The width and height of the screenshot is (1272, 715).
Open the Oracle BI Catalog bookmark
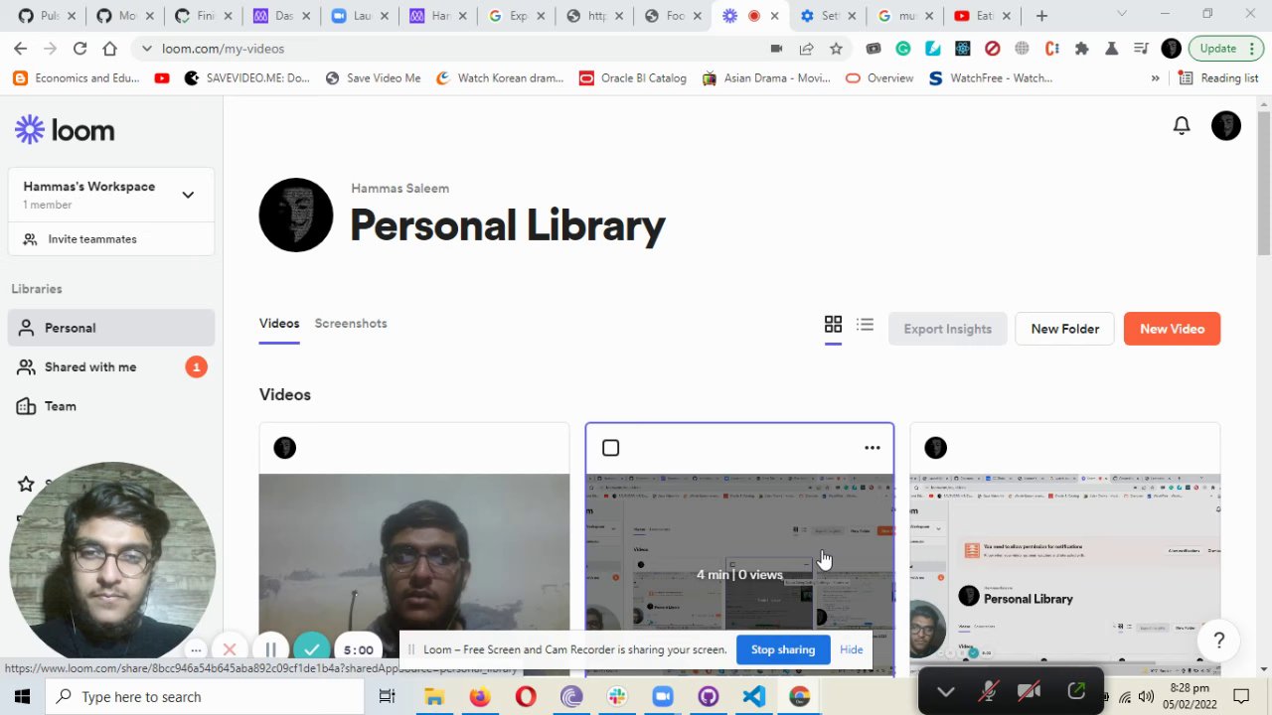632,78
